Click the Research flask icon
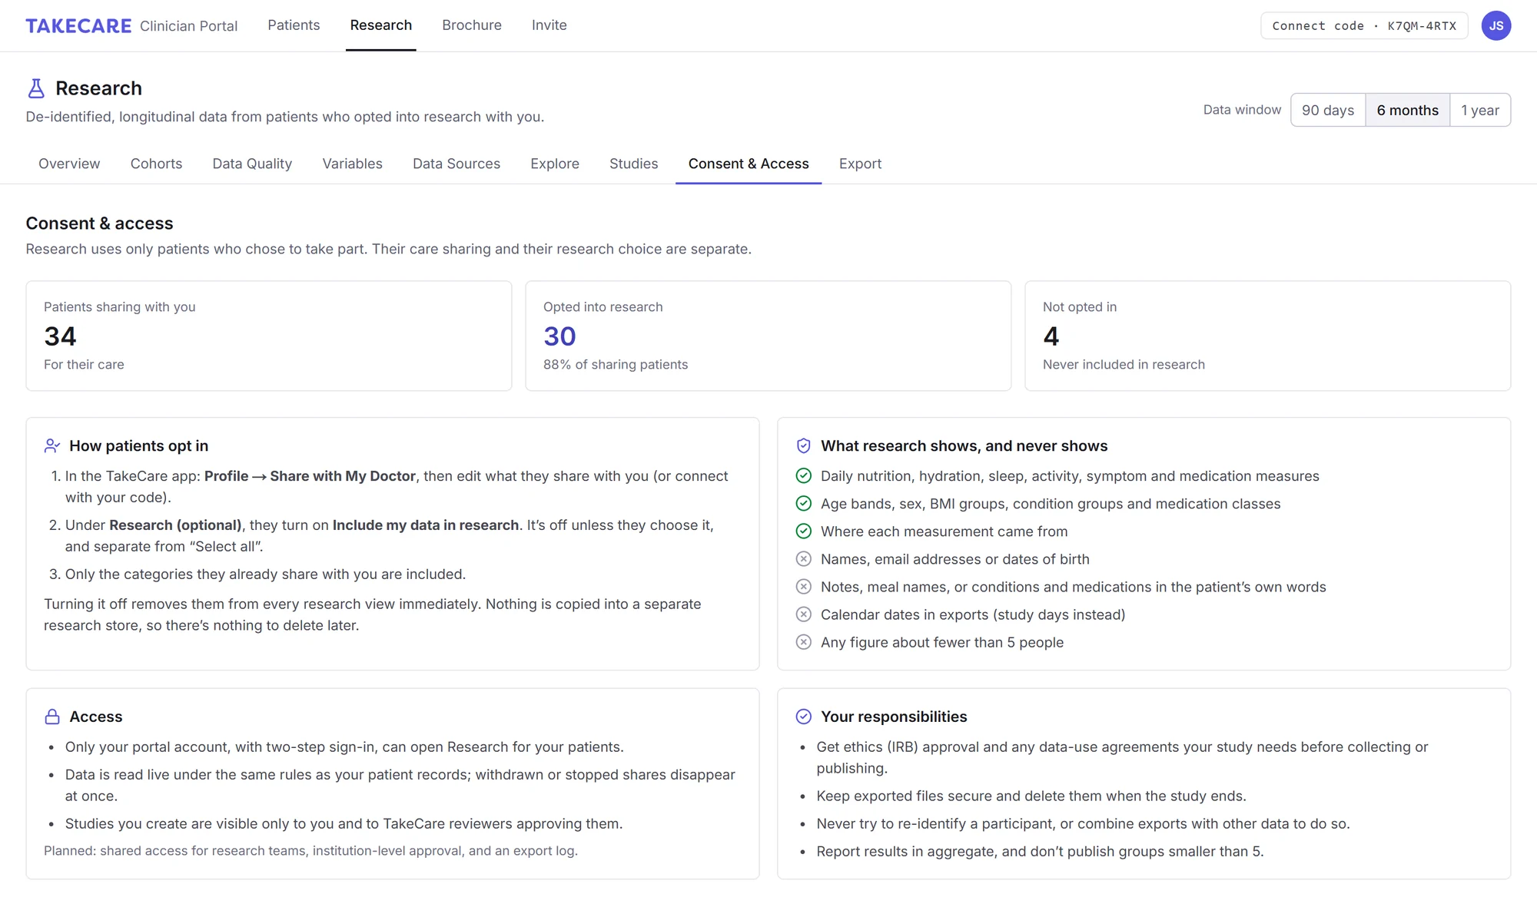This screenshot has width=1537, height=917. (36, 88)
